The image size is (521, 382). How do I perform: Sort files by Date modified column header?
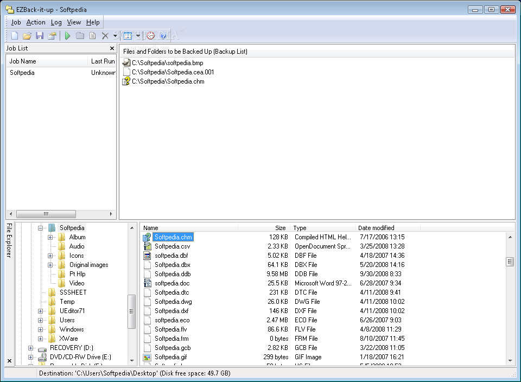[387, 228]
